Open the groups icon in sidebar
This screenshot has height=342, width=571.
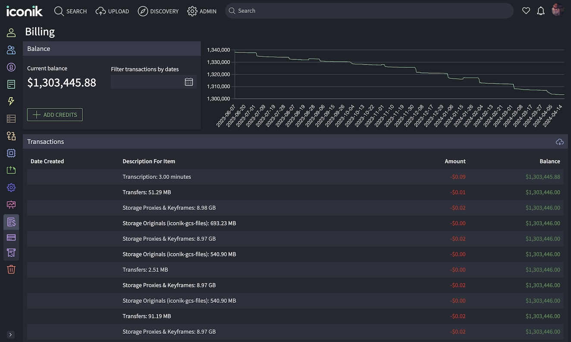(x=11, y=49)
